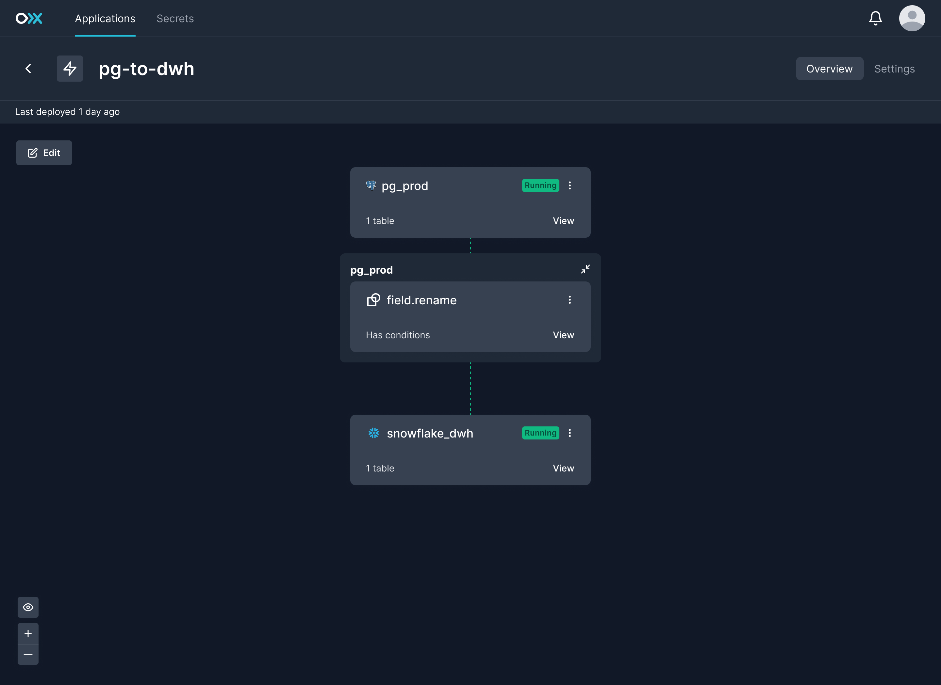
Task: Open the notification bell
Action: (x=875, y=18)
